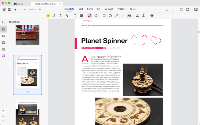Select the Pencil drawing tool
The width and height of the screenshot is (200, 125).
click(x=89, y=16)
